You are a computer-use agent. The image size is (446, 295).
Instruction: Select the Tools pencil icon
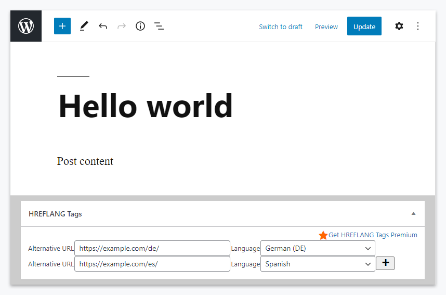(84, 26)
